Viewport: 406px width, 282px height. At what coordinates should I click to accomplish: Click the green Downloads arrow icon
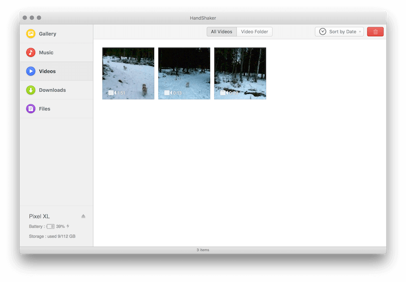coord(31,90)
